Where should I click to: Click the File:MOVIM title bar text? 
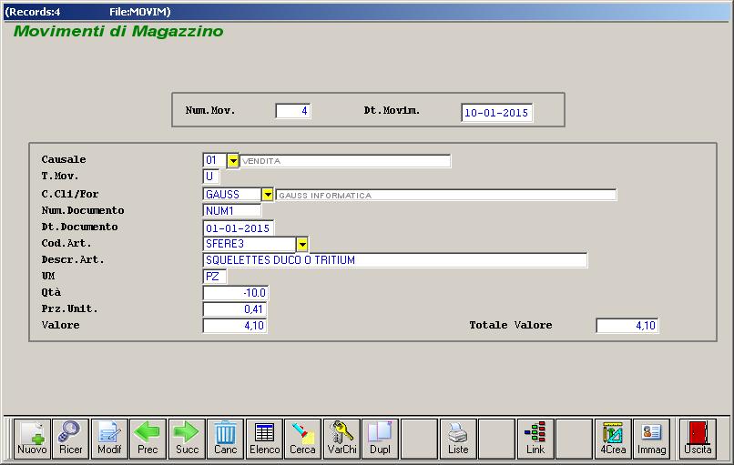[140, 12]
